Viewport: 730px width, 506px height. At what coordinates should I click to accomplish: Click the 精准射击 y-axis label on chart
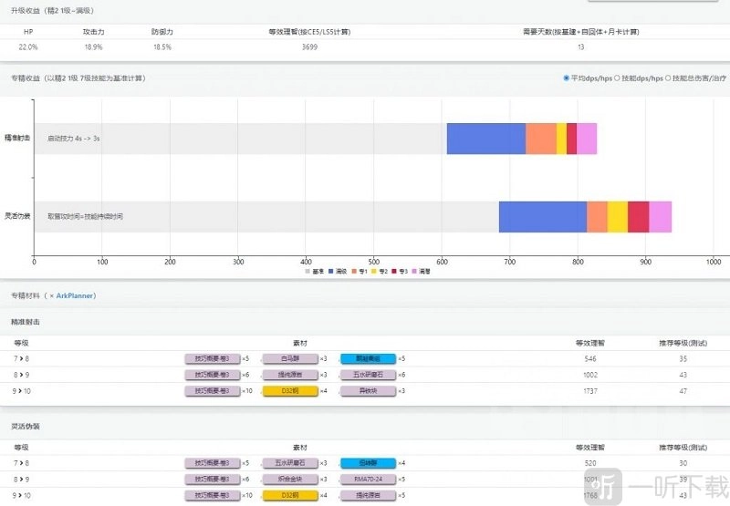tap(17, 139)
